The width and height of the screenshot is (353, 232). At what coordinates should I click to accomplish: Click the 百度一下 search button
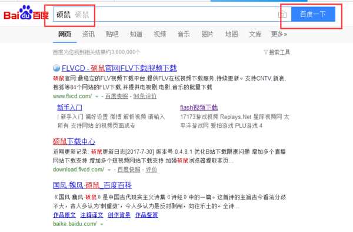point(313,14)
